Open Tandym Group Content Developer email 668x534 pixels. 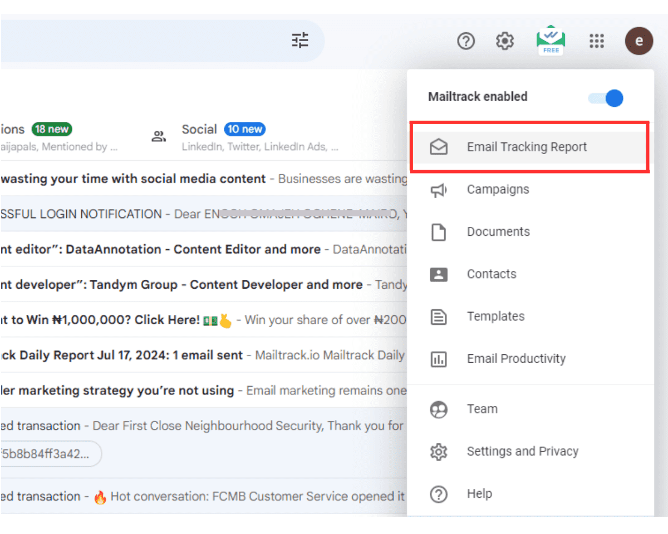pyautogui.click(x=204, y=284)
